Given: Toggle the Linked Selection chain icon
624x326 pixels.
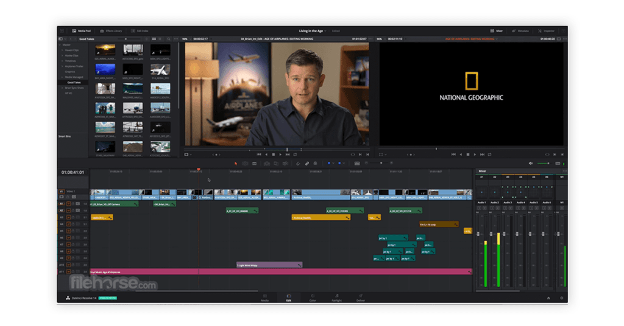Looking at the screenshot, I should (x=307, y=164).
